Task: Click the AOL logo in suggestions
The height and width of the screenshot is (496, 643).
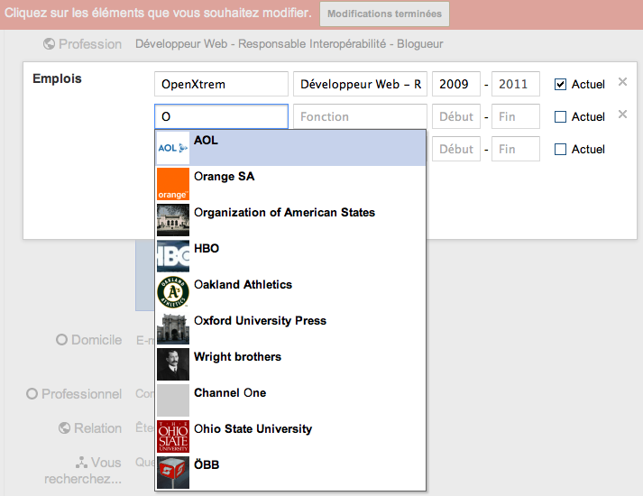Action: 172,148
